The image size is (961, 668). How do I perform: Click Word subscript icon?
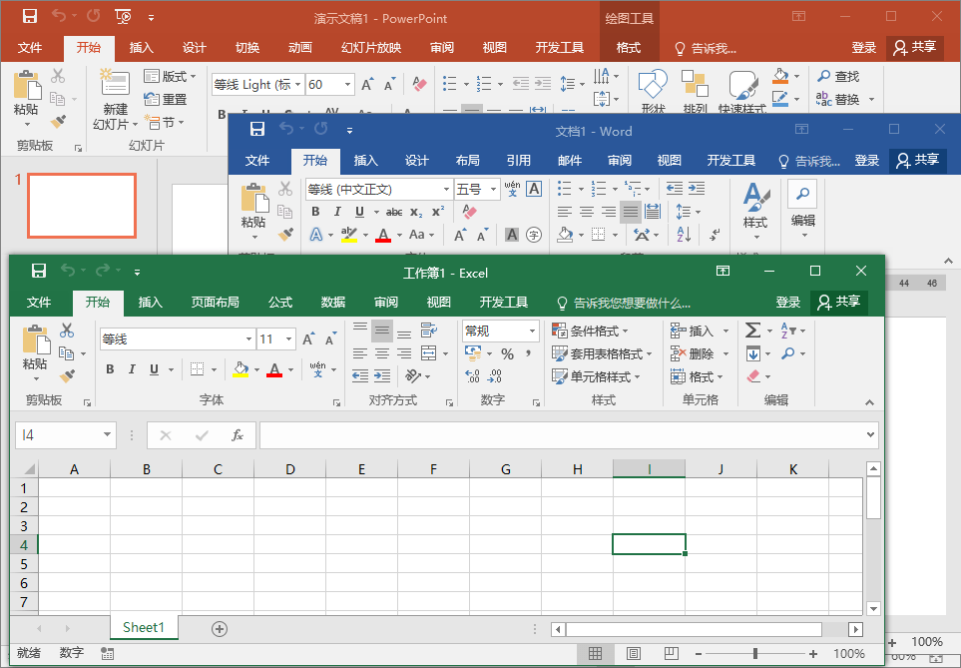click(416, 212)
